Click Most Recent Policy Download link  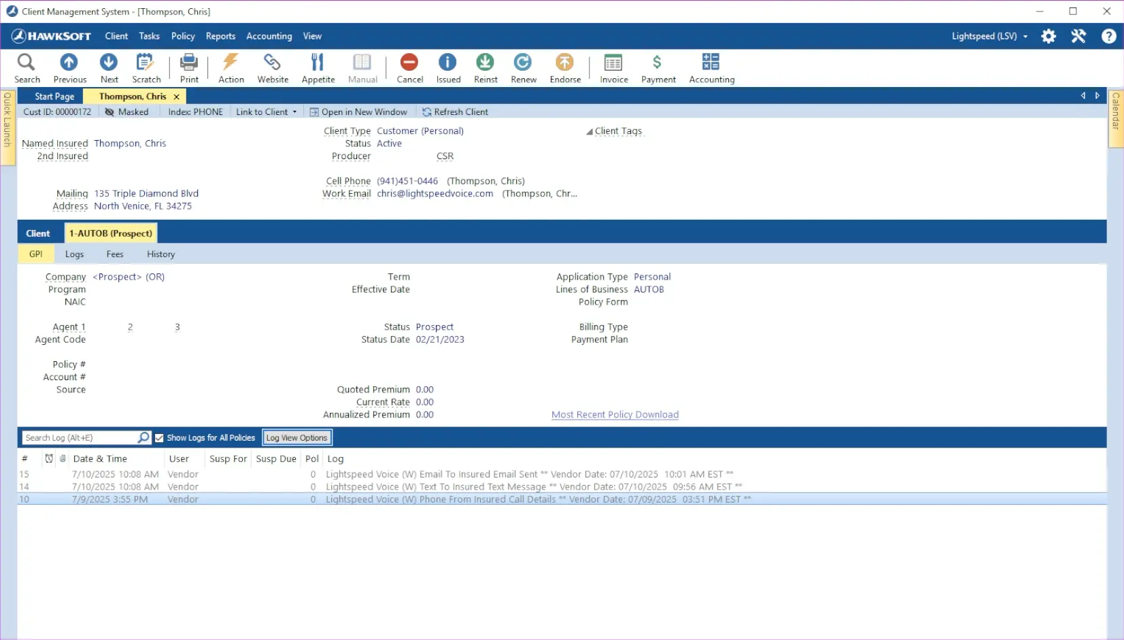[x=614, y=414]
